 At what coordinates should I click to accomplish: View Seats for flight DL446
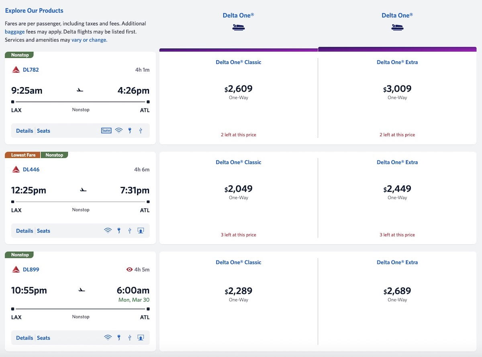point(43,231)
